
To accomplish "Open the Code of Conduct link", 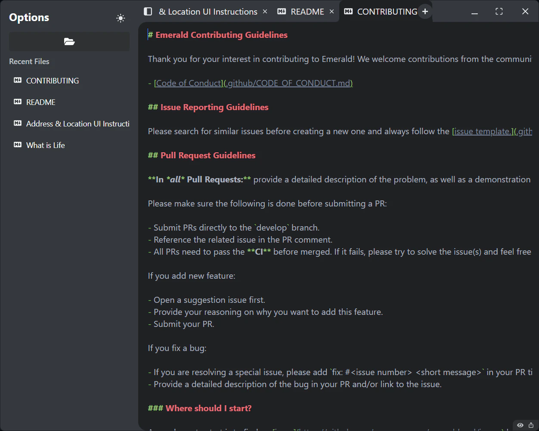I will click(188, 83).
